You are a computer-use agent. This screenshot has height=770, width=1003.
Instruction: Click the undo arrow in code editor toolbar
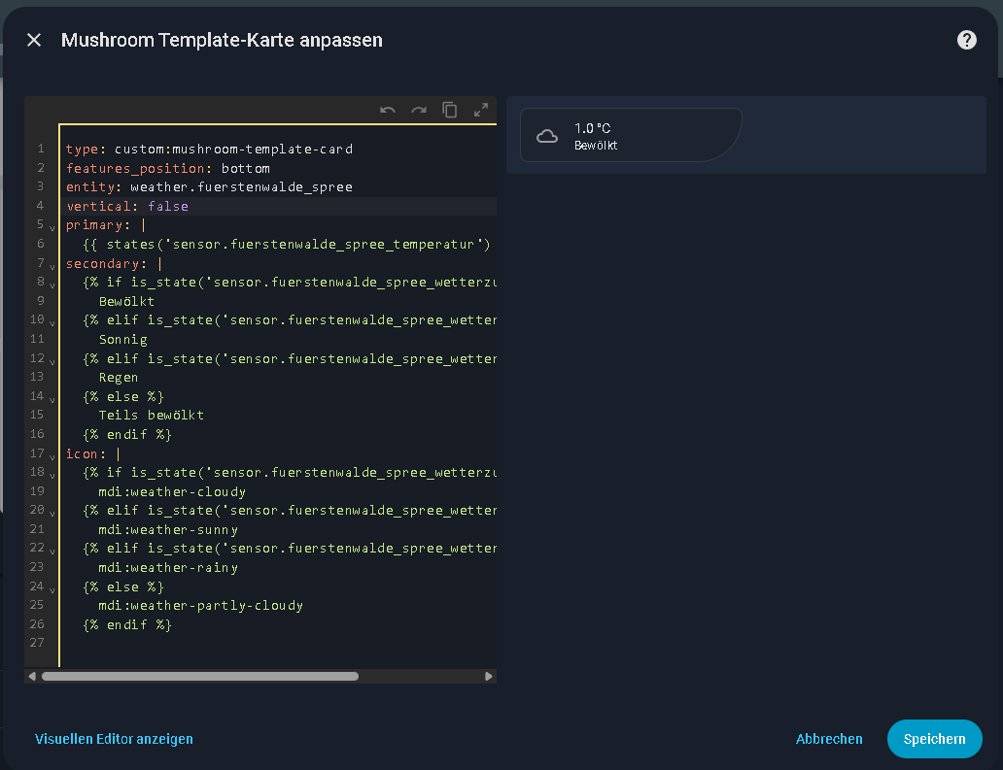coord(388,110)
